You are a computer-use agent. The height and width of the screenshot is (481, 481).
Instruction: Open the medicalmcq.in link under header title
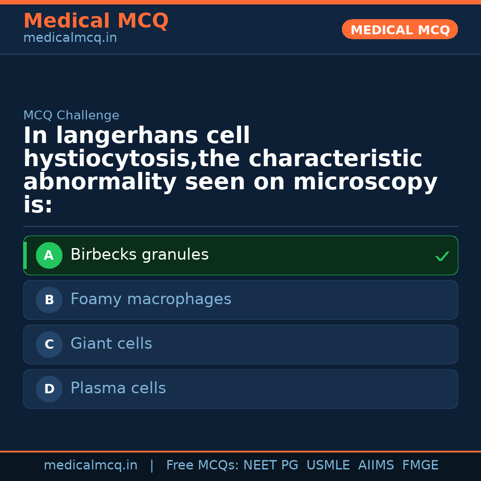tap(70, 38)
